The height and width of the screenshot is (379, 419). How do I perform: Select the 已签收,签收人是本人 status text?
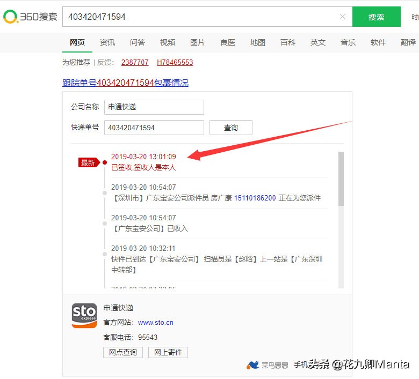tap(143, 167)
